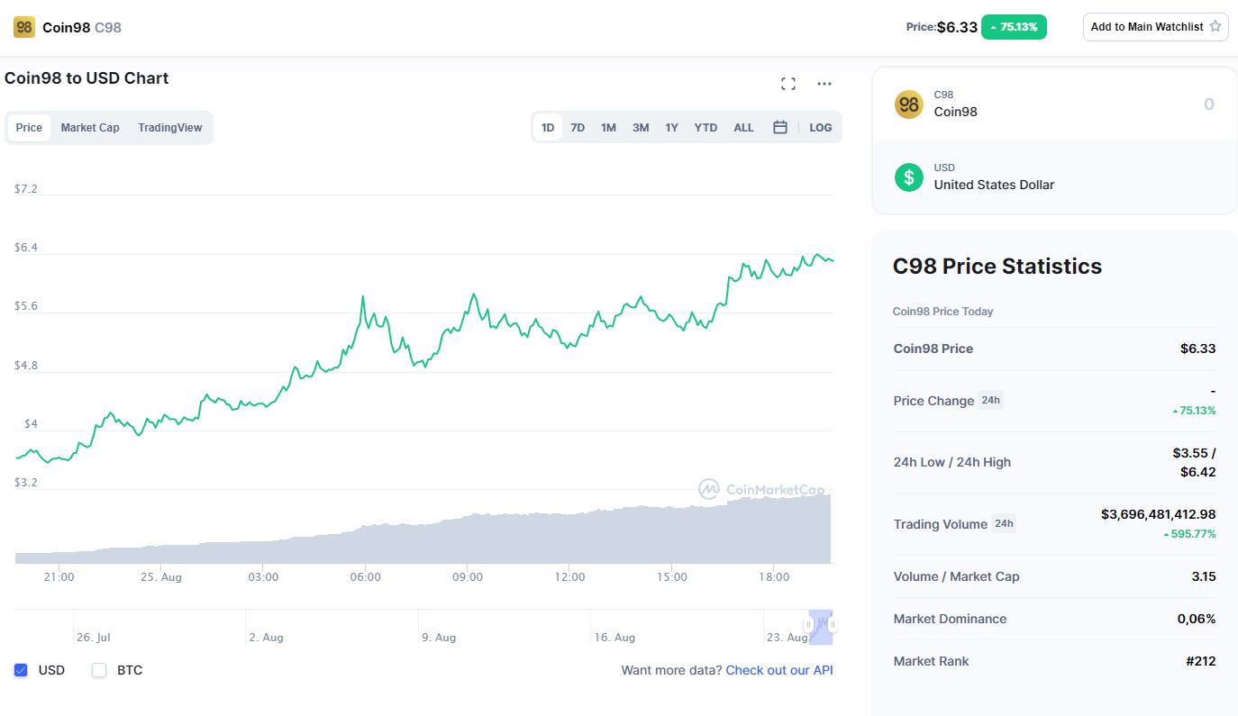This screenshot has width=1238, height=716.
Task: Grab the right range handle on mini timeline
Action: (833, 624)
